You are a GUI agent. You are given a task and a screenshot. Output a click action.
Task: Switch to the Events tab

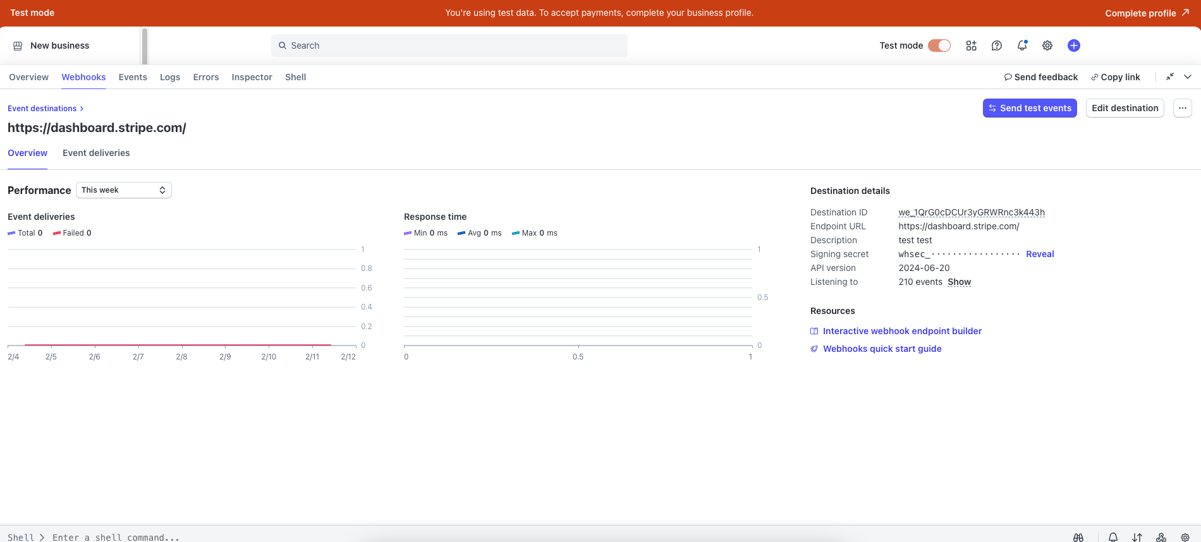click(x=133, y=77)
